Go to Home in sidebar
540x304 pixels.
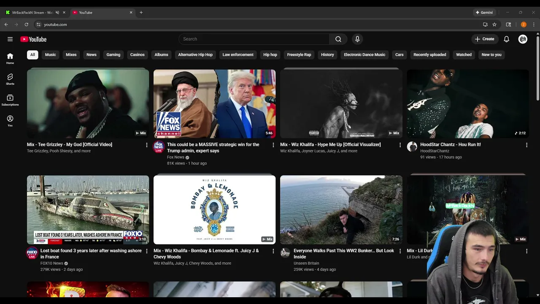click(10, 58)
